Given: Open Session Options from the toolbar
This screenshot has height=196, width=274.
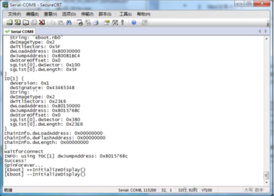Looking at the screenshot, I should (106, 23).
